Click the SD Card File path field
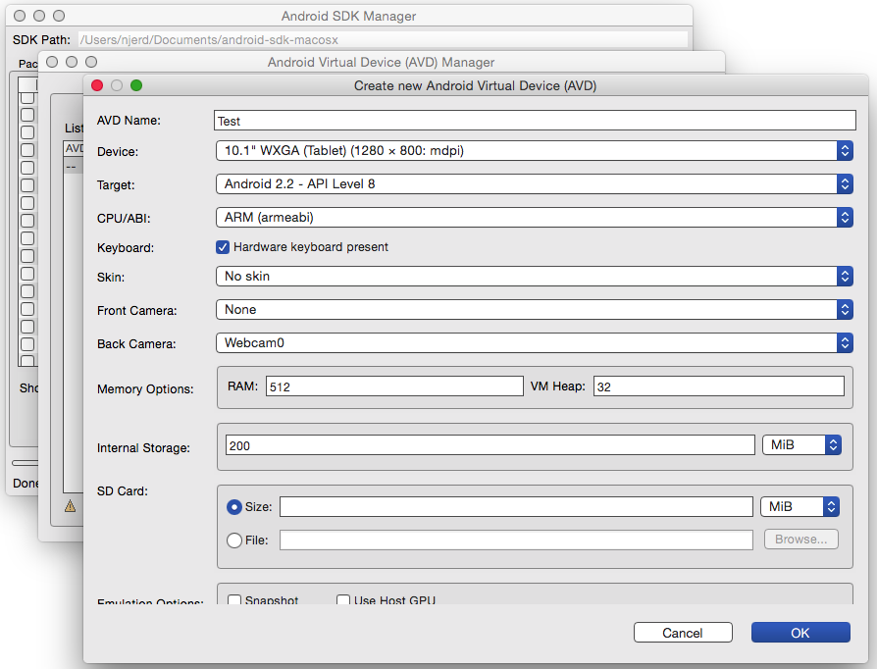The width and height of the screenshot is (877, 669). coord(516,540)
